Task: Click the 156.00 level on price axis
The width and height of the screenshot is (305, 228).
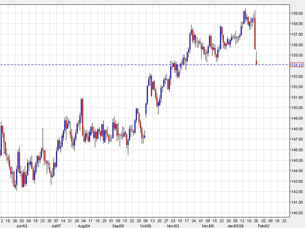Action: coord(297,45)
